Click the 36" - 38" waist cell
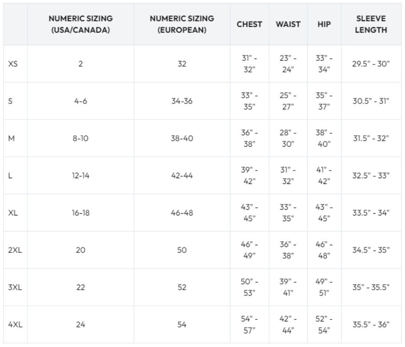This screenshot has height=347, width=405. coord(288,250)
